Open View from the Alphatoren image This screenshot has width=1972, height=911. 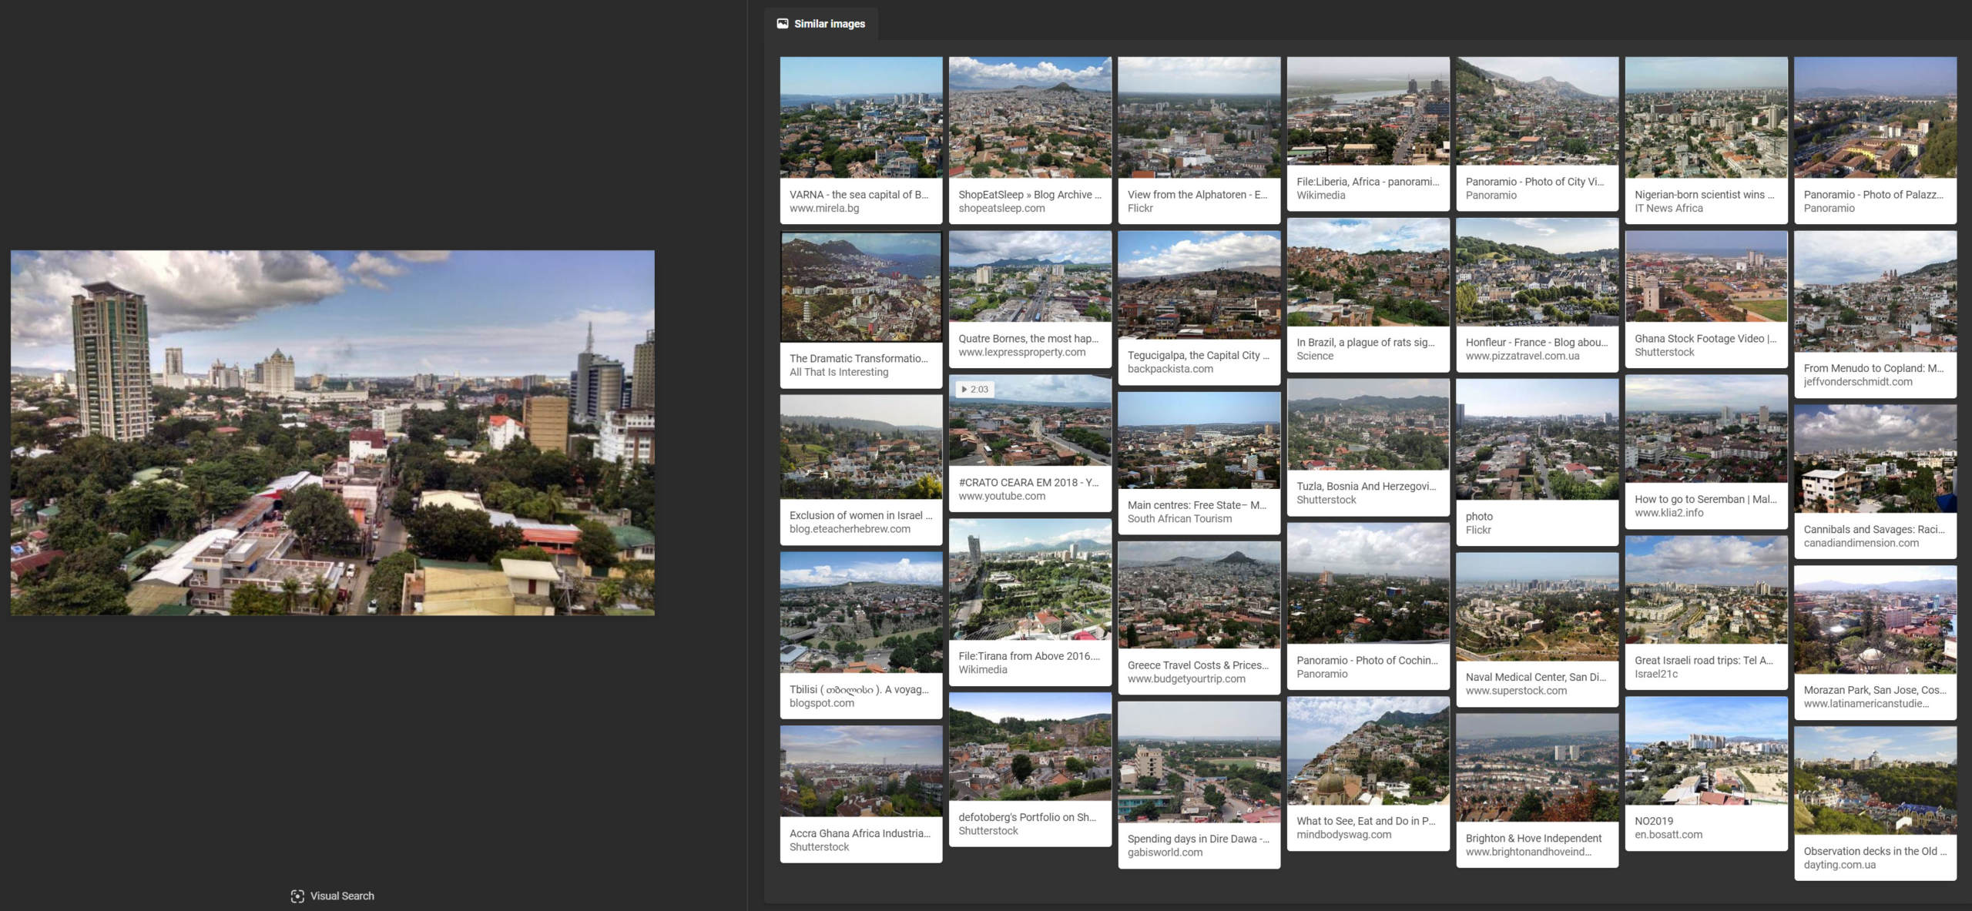click(x=1199, y=117)
